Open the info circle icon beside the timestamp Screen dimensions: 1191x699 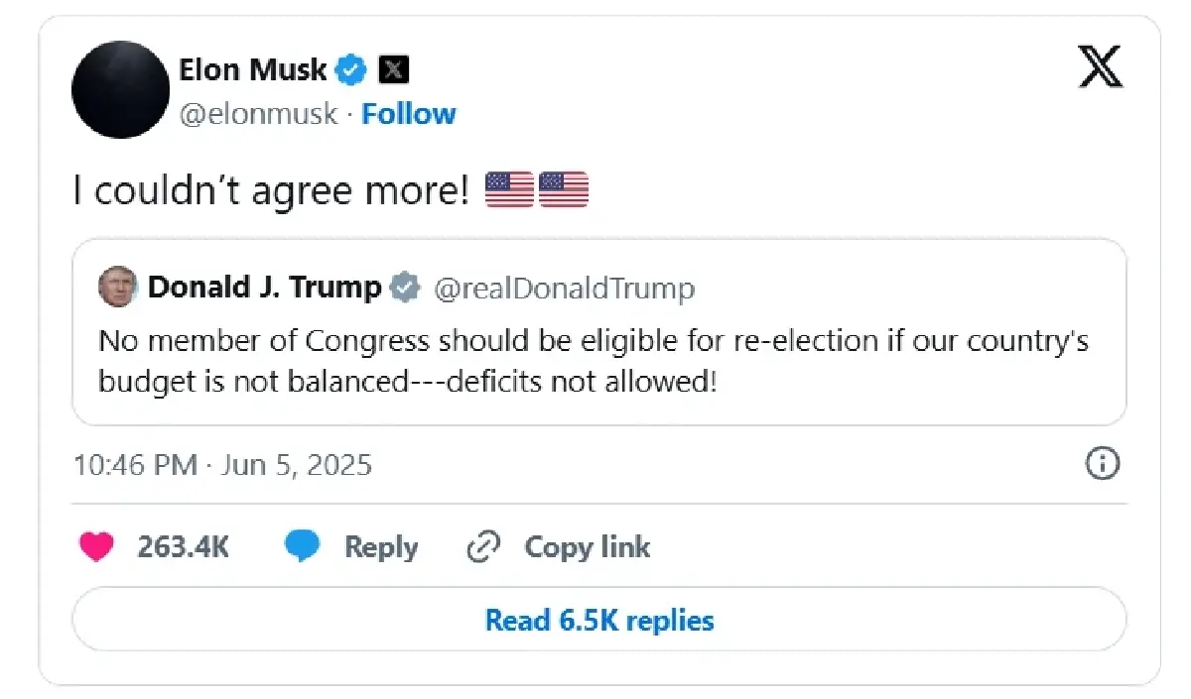(x=1104, y=464)
